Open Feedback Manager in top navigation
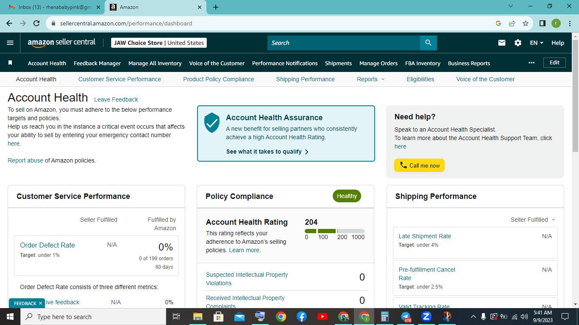 click(97, 63)
